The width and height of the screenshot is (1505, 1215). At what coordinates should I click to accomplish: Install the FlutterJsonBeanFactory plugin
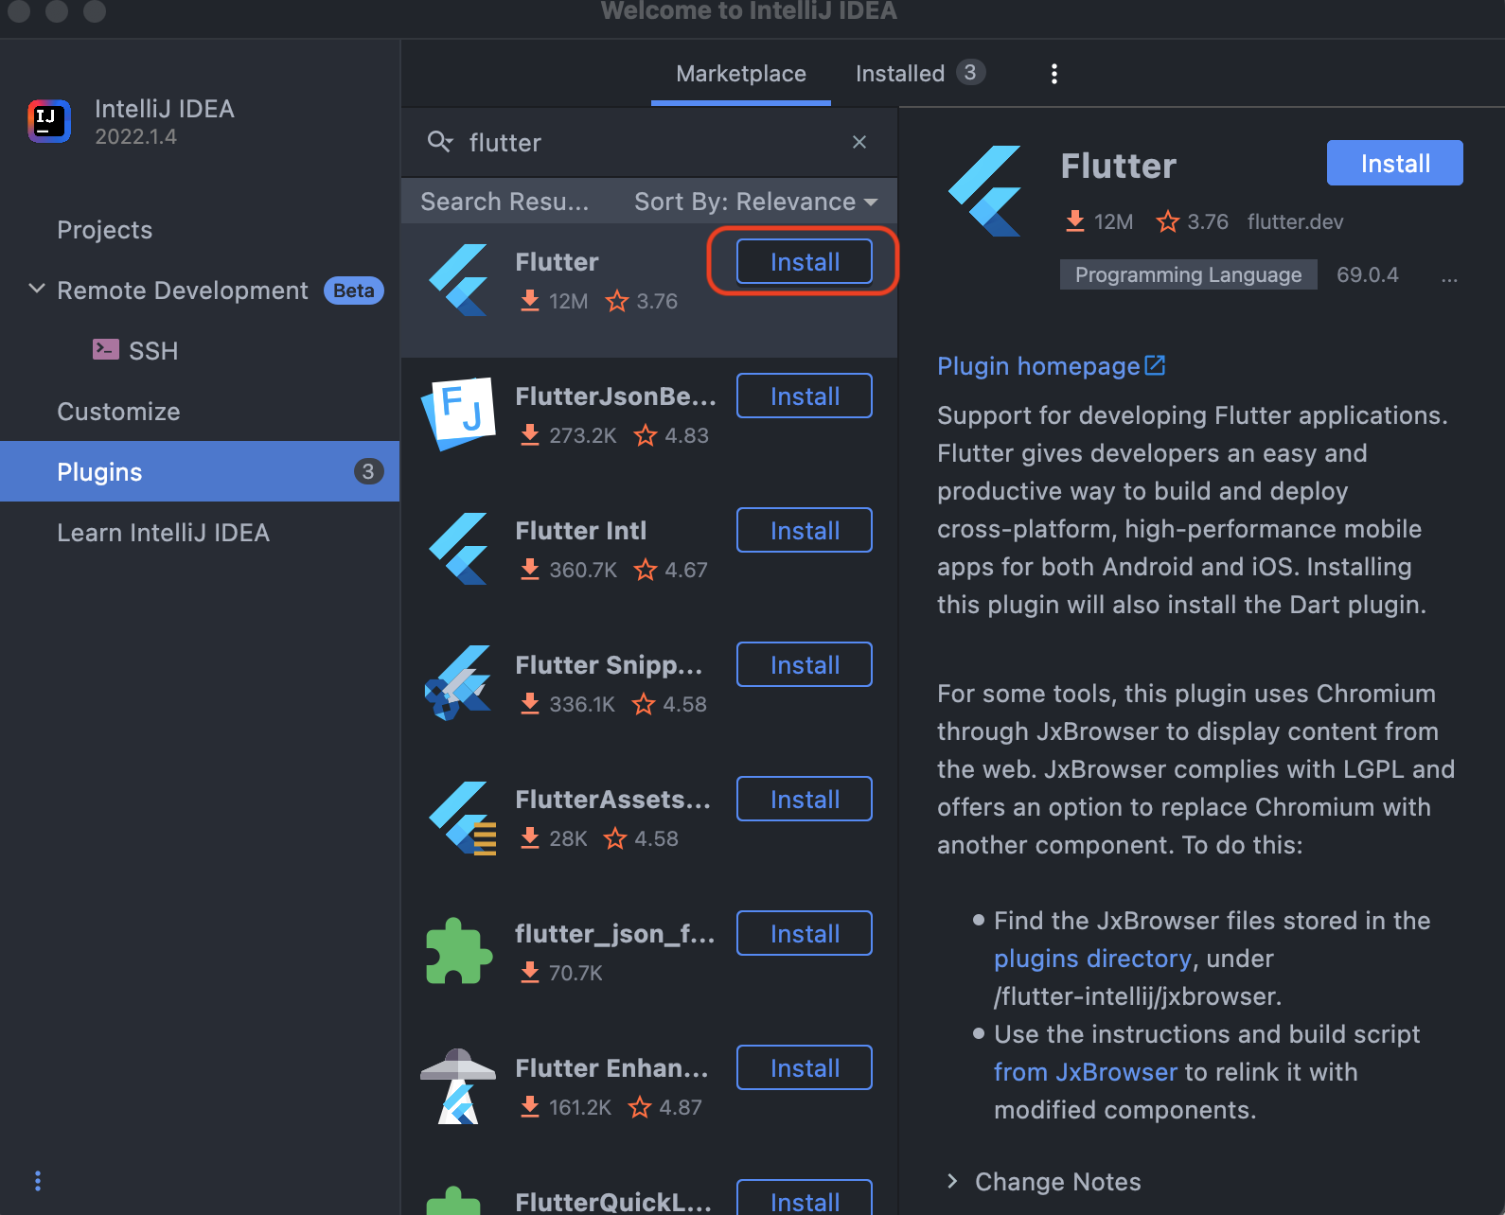click(x=805, y=396)
